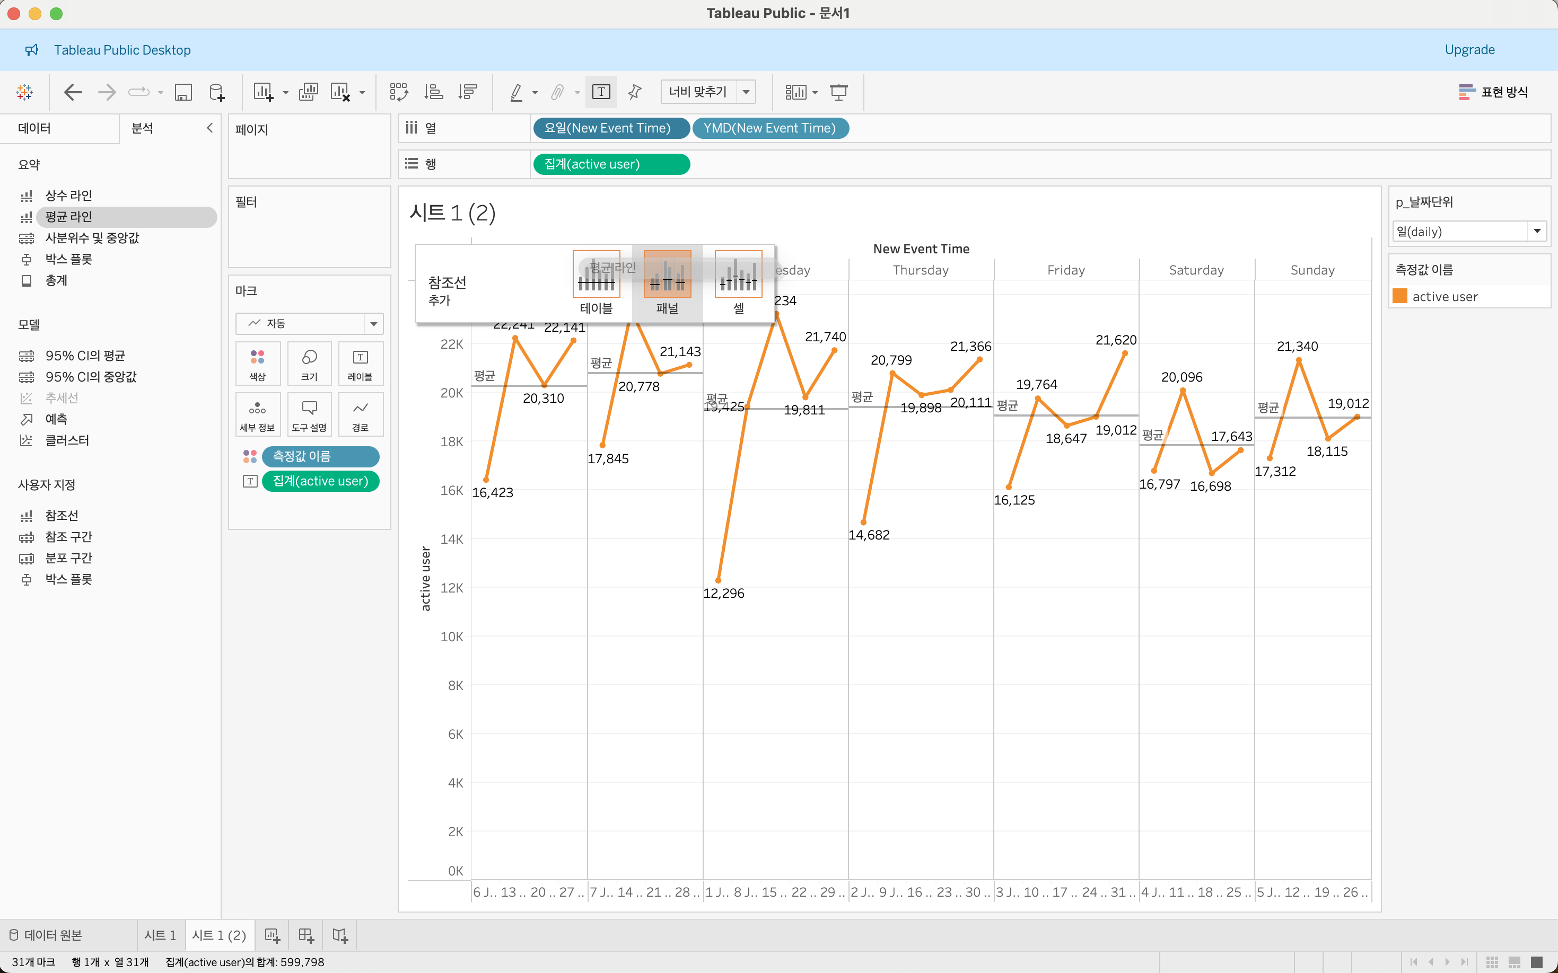This screenshot has height=973, width=1558.
Task: Click the pin fix axes icon
Action: coord(635,92)
